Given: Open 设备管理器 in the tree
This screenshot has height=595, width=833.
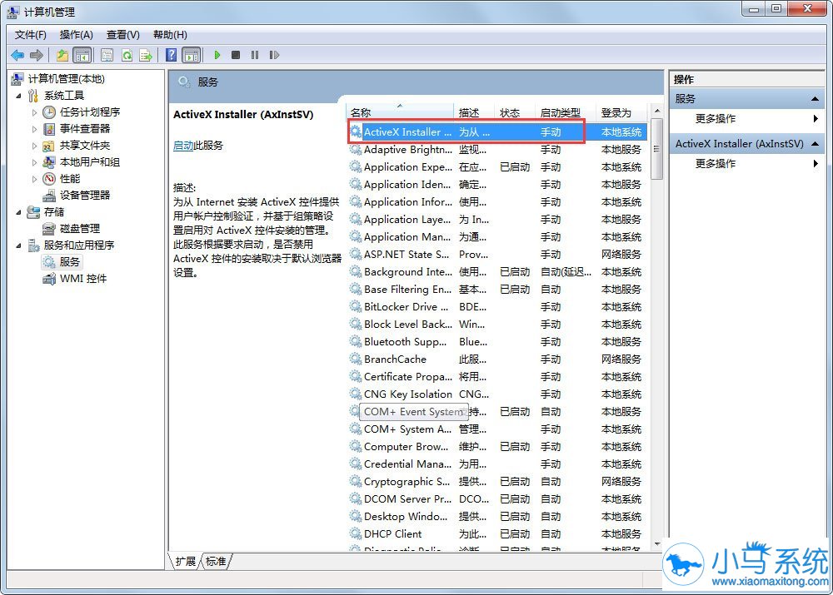Looking at the screenshot, I should [x=85, y=196].
